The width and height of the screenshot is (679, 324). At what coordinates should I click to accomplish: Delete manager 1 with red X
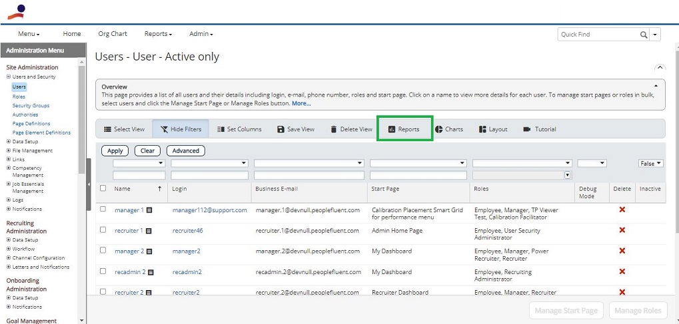click(622, 210)
